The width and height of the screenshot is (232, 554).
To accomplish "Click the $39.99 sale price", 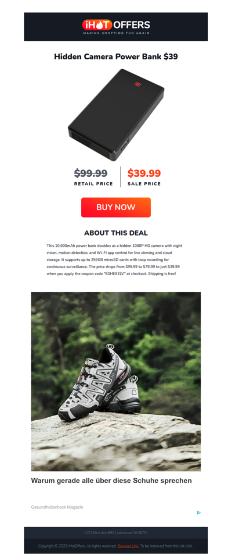I will coord(144,173).
